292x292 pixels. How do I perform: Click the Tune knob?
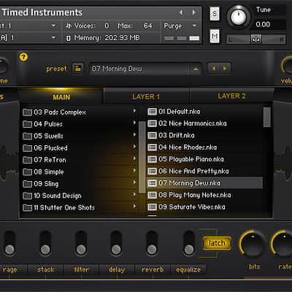point(238,17)
